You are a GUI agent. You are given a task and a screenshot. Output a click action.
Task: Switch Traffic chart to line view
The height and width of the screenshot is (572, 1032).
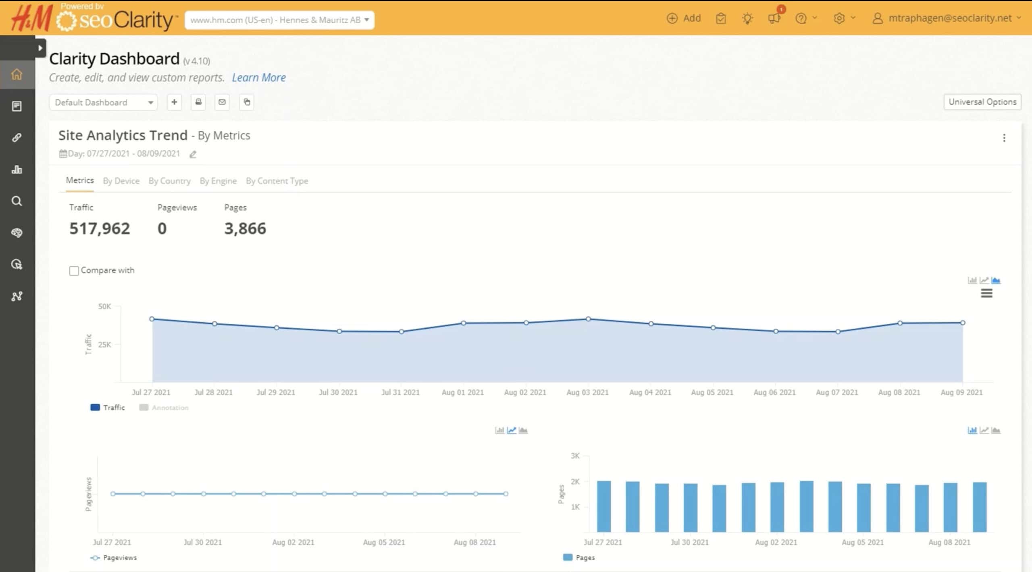point(984,280)
